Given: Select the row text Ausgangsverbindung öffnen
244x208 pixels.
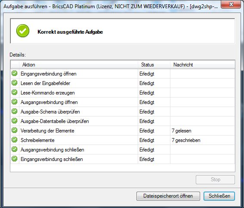Looking at the screenshot, I should pos(49,102).
